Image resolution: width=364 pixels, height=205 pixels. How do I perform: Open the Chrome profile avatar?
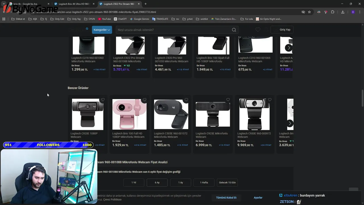click(x=353, y=12)
